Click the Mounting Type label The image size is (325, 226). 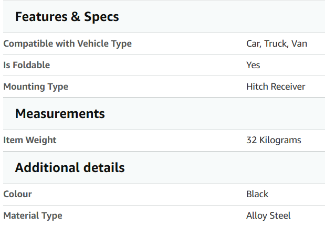36,87
